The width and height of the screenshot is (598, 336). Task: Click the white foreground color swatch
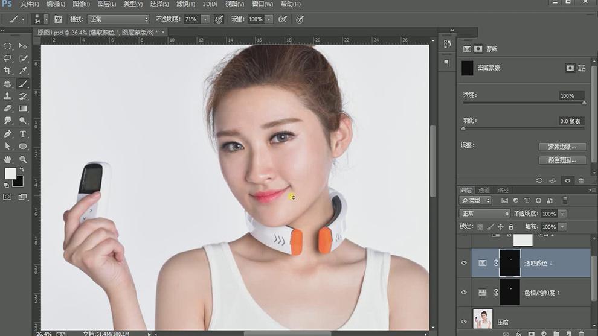10,174
